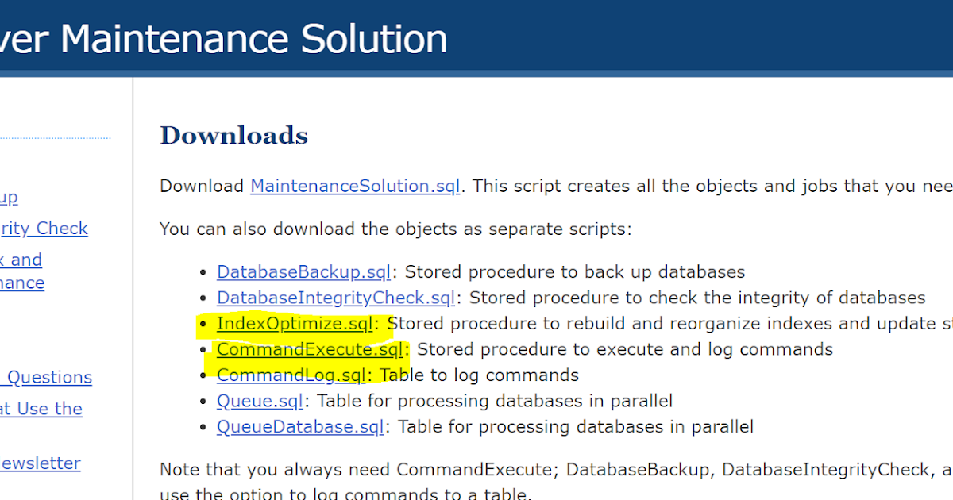The height and width of the screenshot is (500, 953).
Task: Download the QueueDatabase.sql script
Action: [x=299, y=426]
